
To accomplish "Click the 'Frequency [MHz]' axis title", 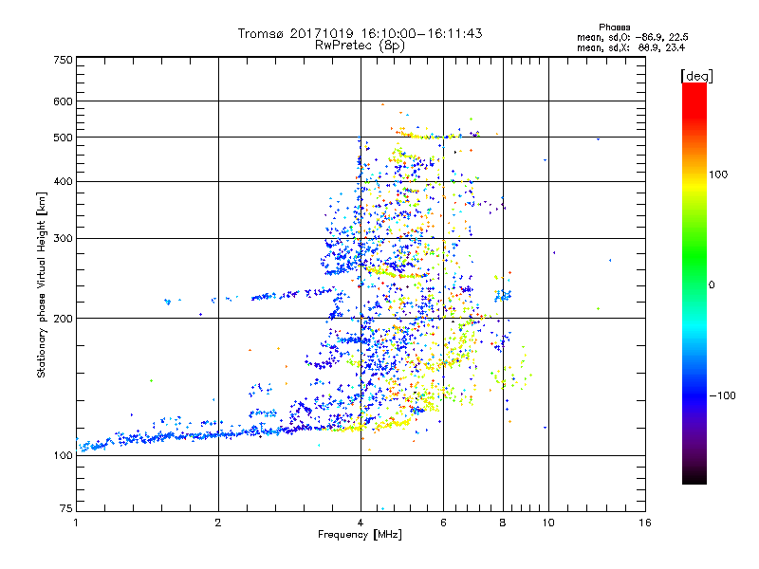I will (x=360, y=535).
